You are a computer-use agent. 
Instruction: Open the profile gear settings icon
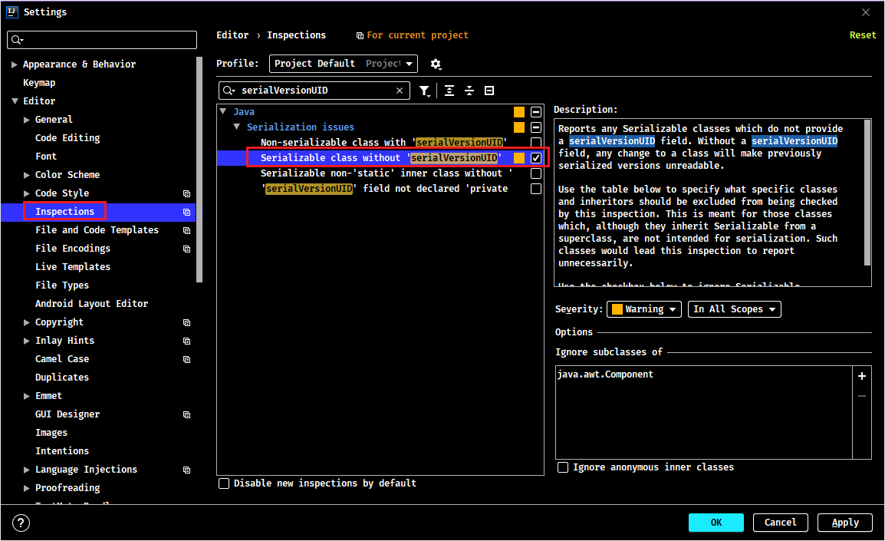coord(436,64)
